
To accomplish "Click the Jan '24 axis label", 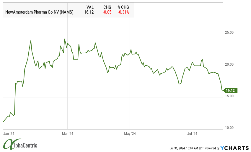I will (9, 134).
